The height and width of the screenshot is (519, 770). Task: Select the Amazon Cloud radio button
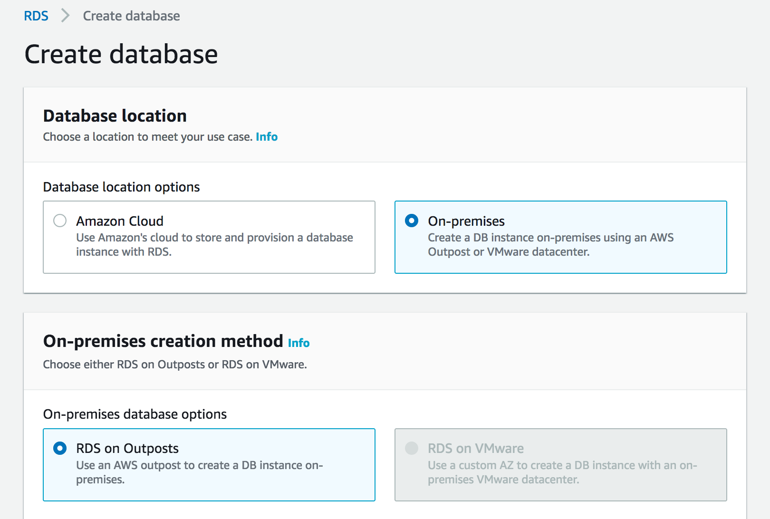[60, 221]
